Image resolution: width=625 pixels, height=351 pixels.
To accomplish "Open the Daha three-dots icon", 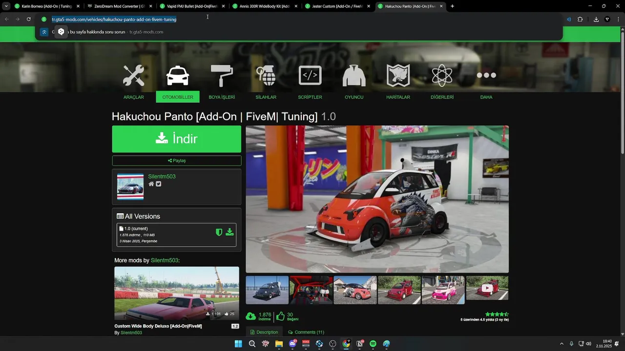I will pyautogui.click(x=486, y=75).
